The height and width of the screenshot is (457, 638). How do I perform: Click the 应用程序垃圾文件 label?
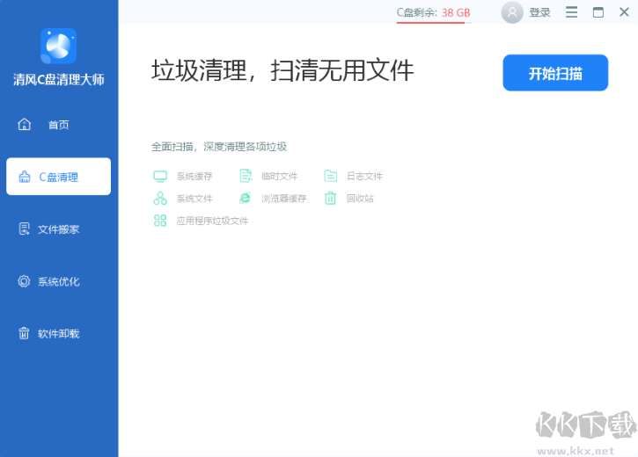[212, 221]
